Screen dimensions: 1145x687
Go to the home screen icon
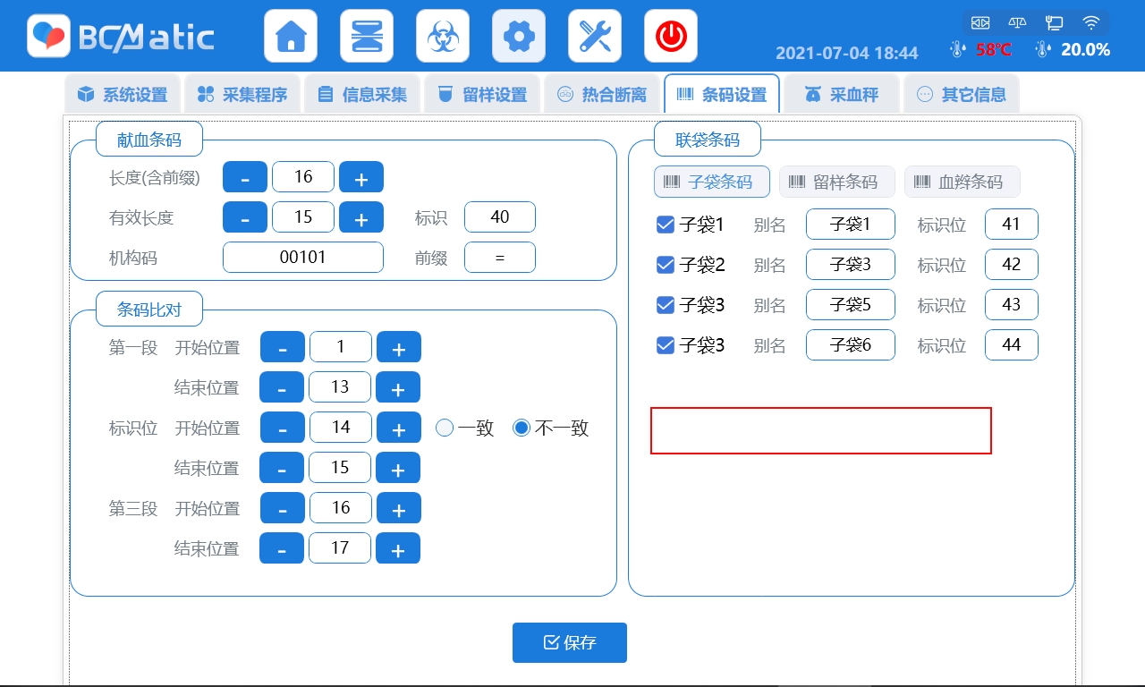[291, 36]
